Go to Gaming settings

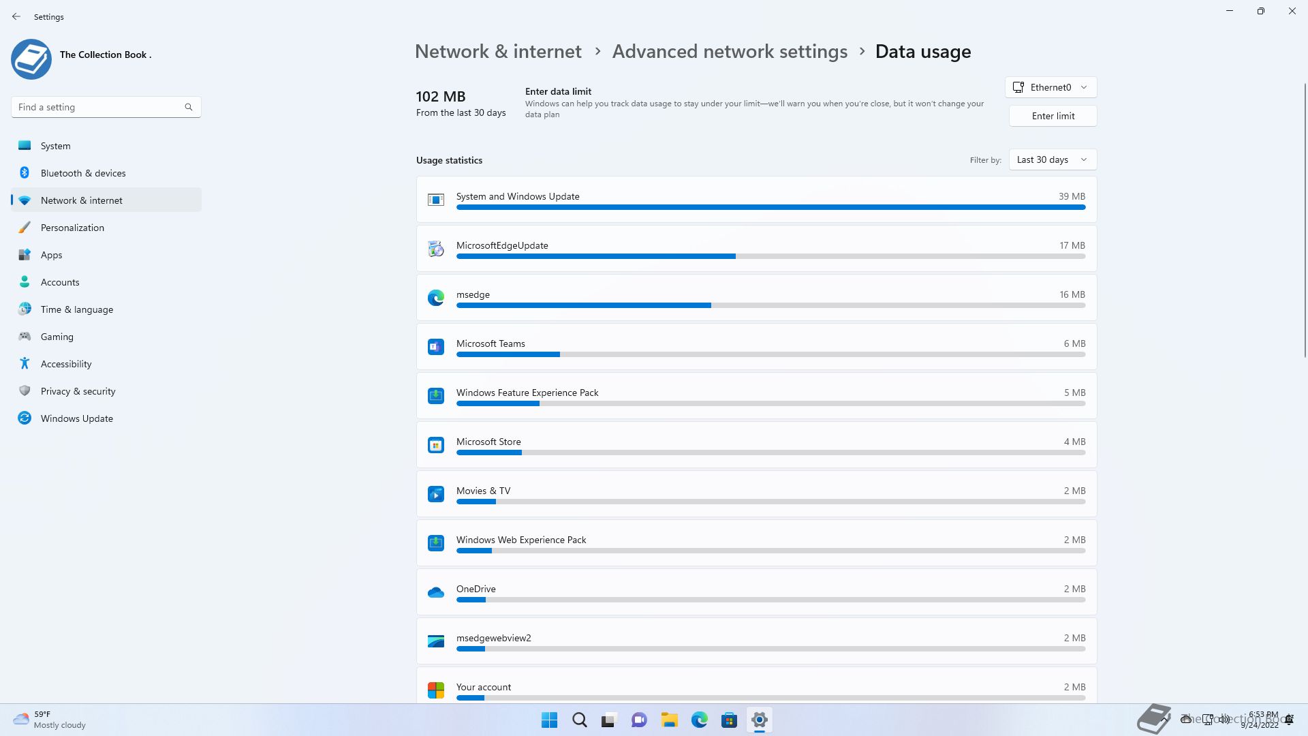coord(106,337)
